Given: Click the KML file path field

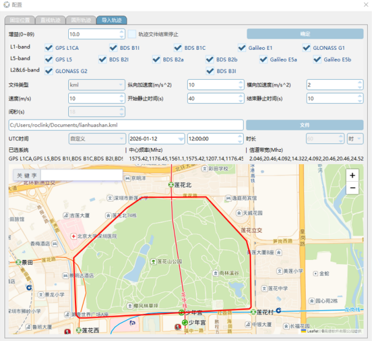Looking at the screenshot, I should click(126, 125).
